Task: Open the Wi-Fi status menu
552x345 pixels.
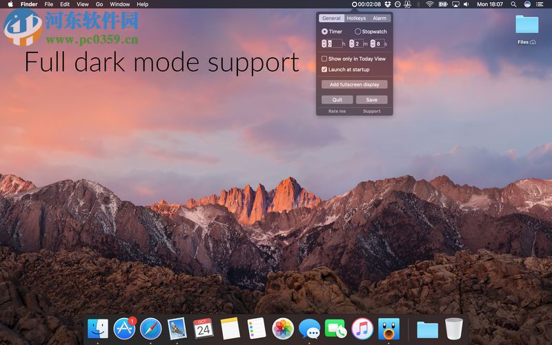Action: (x=429, y=4)
